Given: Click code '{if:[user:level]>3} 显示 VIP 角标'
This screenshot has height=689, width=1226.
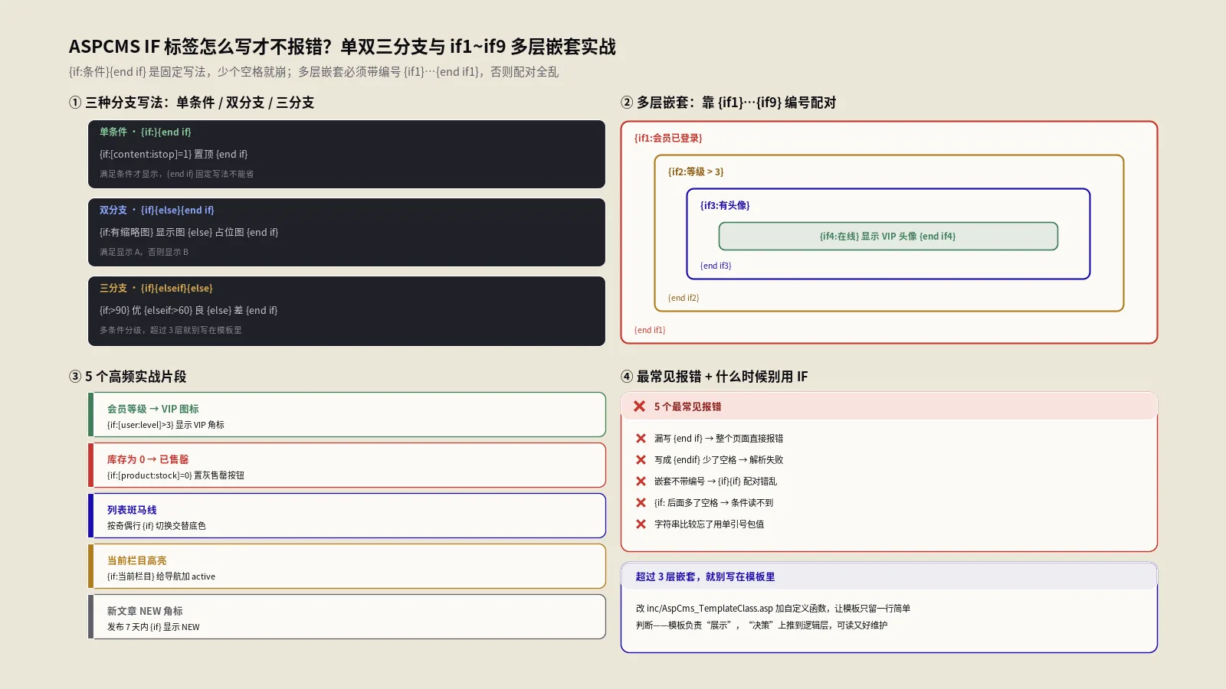Looking at the screenshot, I should [x=166, y=425].
